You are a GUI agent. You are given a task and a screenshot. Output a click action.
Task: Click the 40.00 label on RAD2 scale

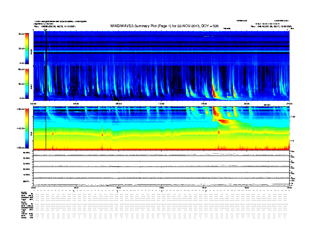21,34
